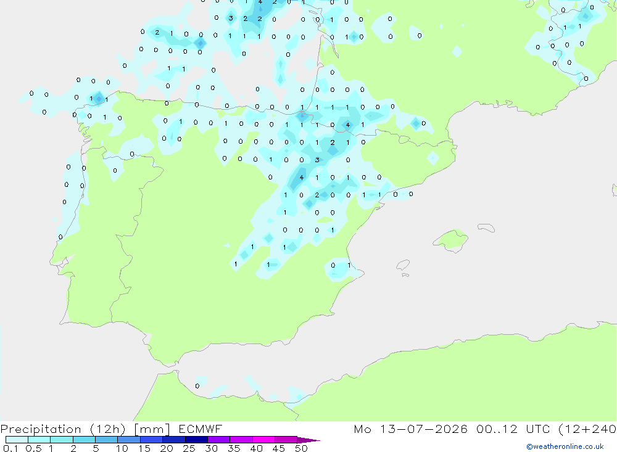Click the '[mm]' unit label
Screen dimensions: 617x452
pyautogui.click(x=152, y=429)
